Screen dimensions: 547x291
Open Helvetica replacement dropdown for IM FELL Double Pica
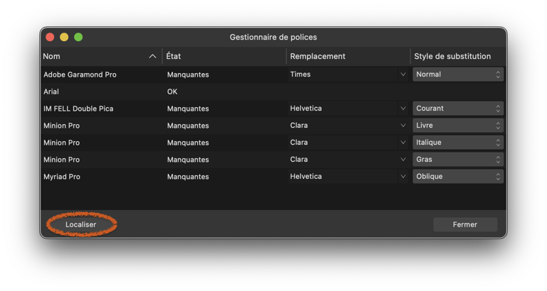[x=348, y=109]
